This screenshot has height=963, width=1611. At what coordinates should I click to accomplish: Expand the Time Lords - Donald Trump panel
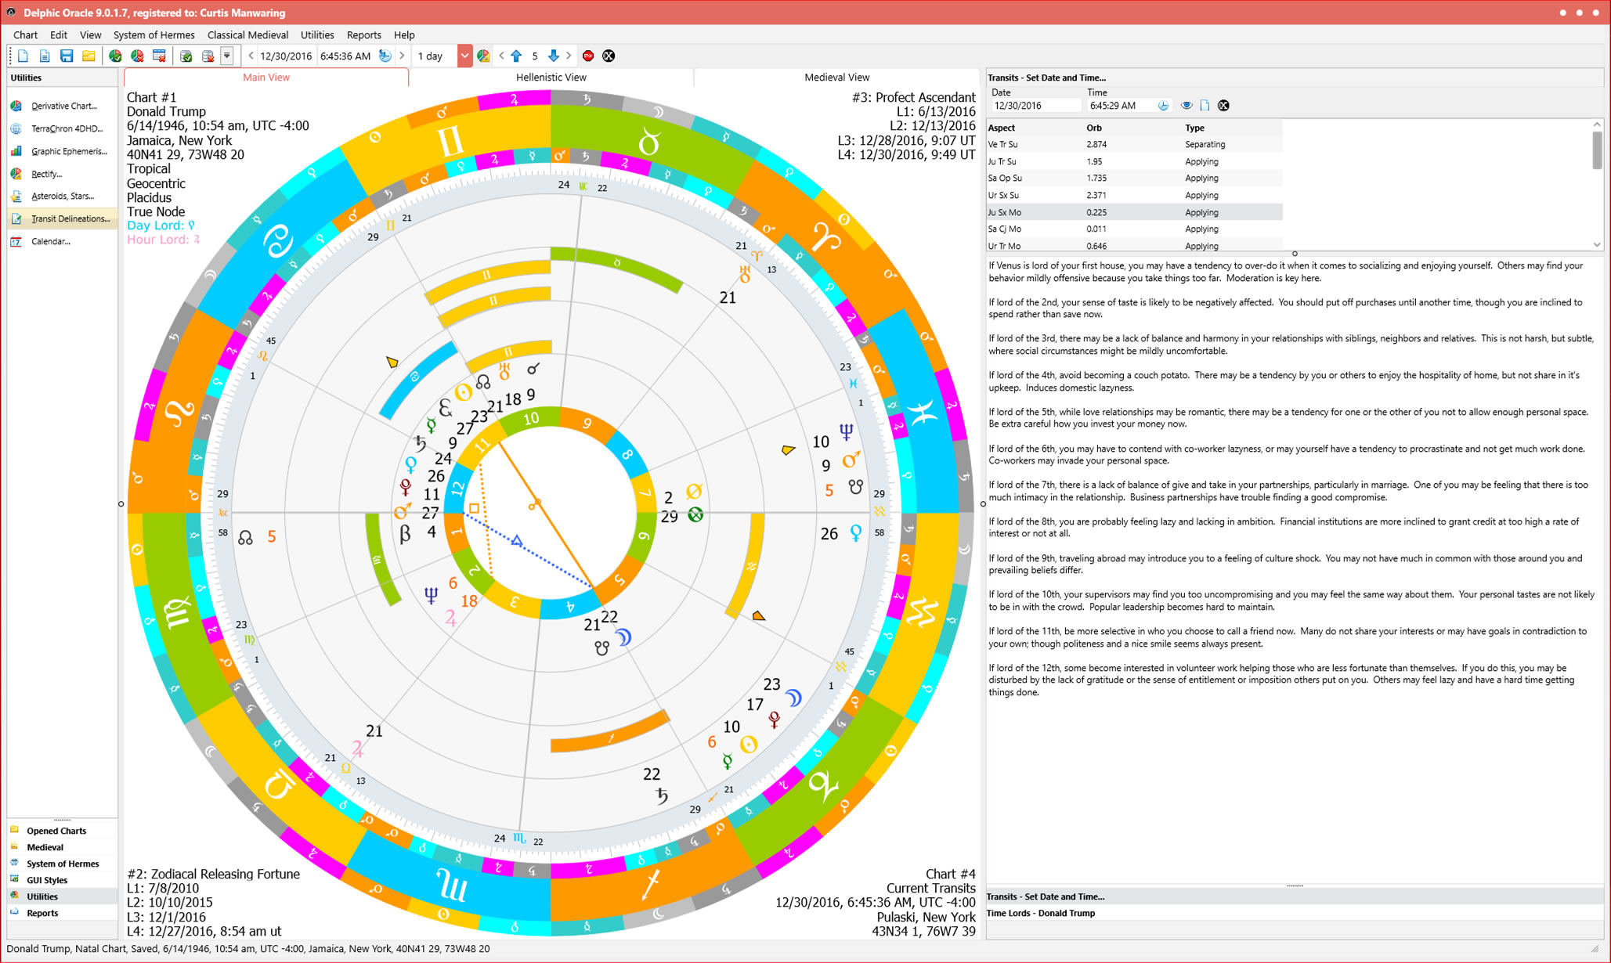1295,913
